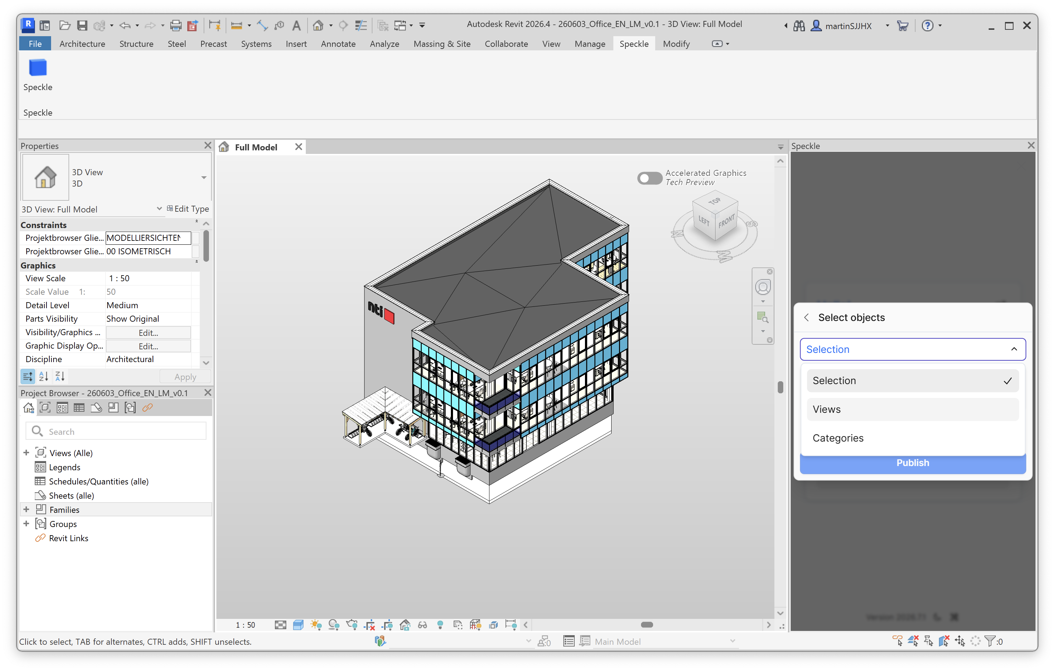Screen dimensions: 1055x671
Task: Click the Save icon in quick access toolbar
Action: coord(82,26)
